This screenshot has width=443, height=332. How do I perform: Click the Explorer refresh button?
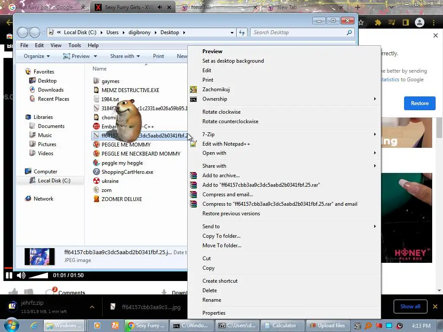(x=242, y=32)
